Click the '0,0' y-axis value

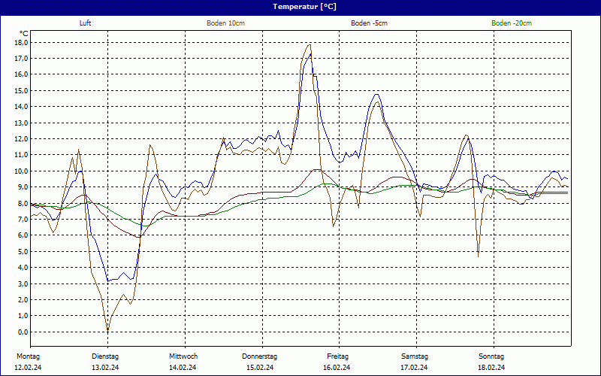pos(24,332)
